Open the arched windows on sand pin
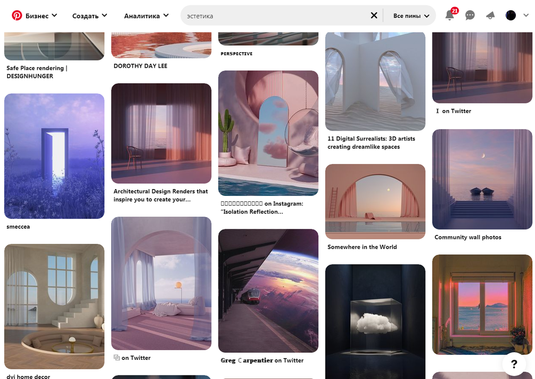This screenshot has height=379, width=535. pyautogui.click(x=375, y=81)
